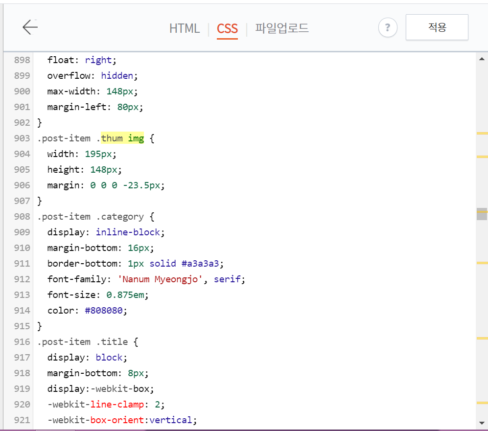
Task: Click the closing brace on line 915
Action: pos(40,326)
